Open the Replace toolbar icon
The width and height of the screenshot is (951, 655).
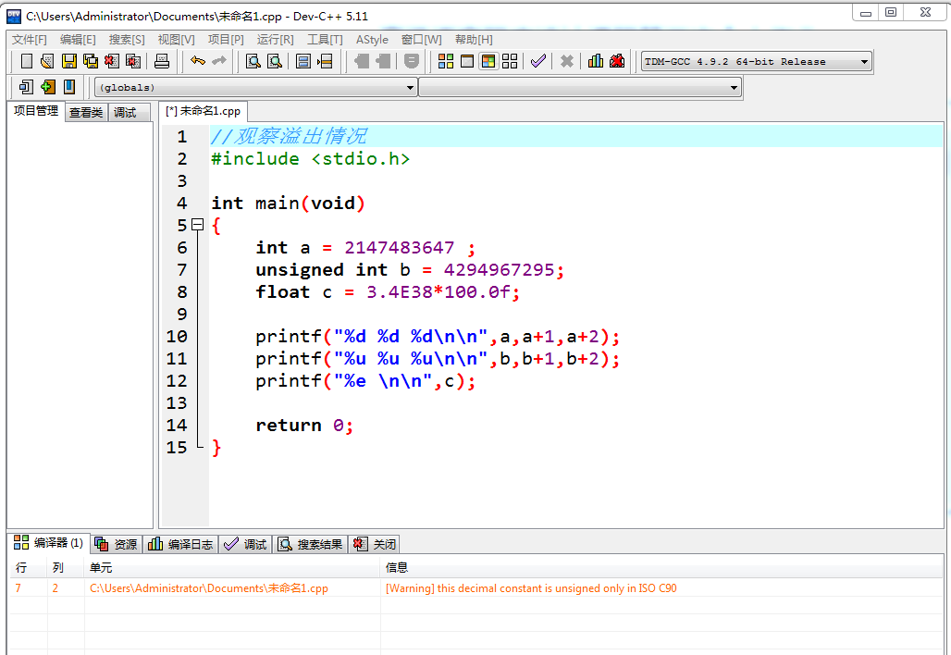click(x=275, y=61)
